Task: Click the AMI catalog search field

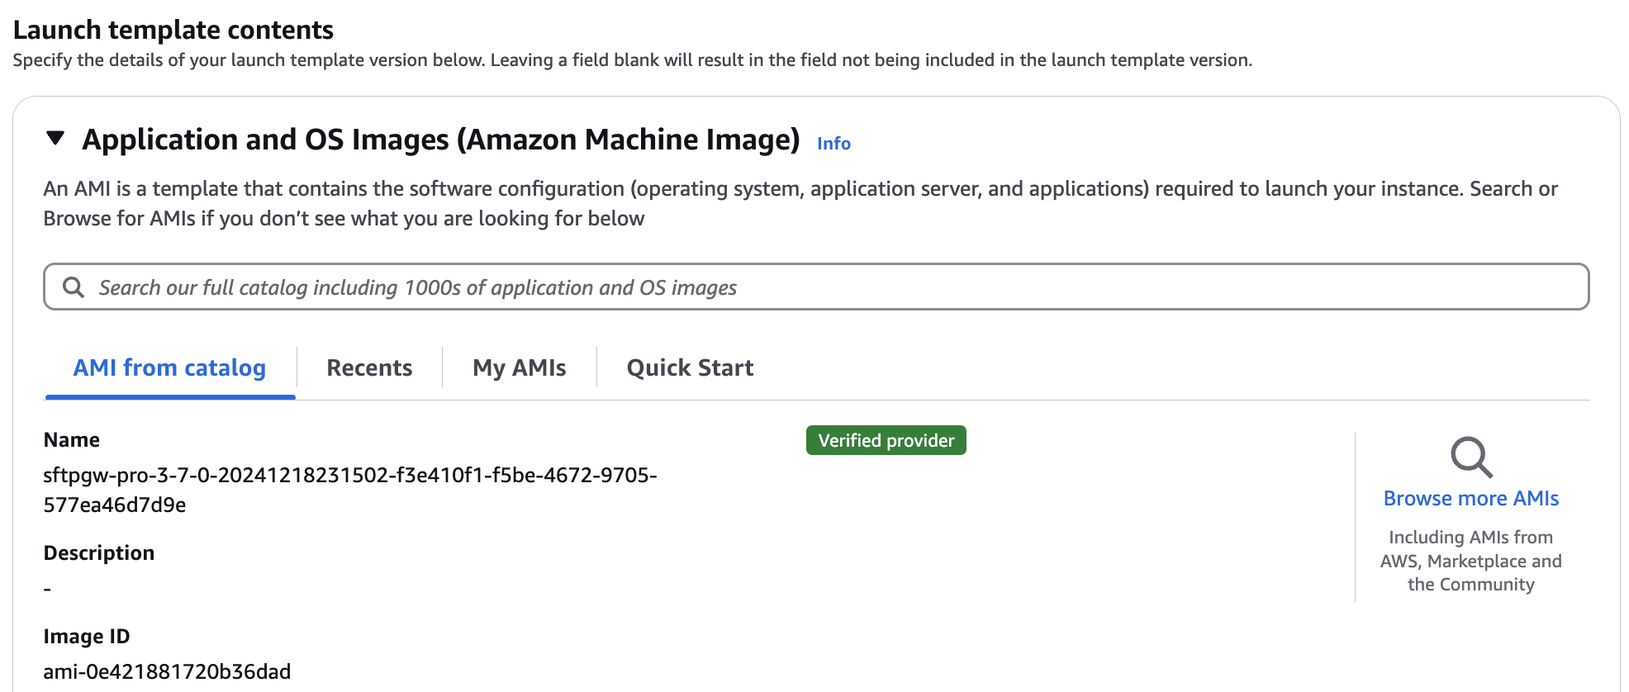Action: pyautogui.click(x=826, y=287)
